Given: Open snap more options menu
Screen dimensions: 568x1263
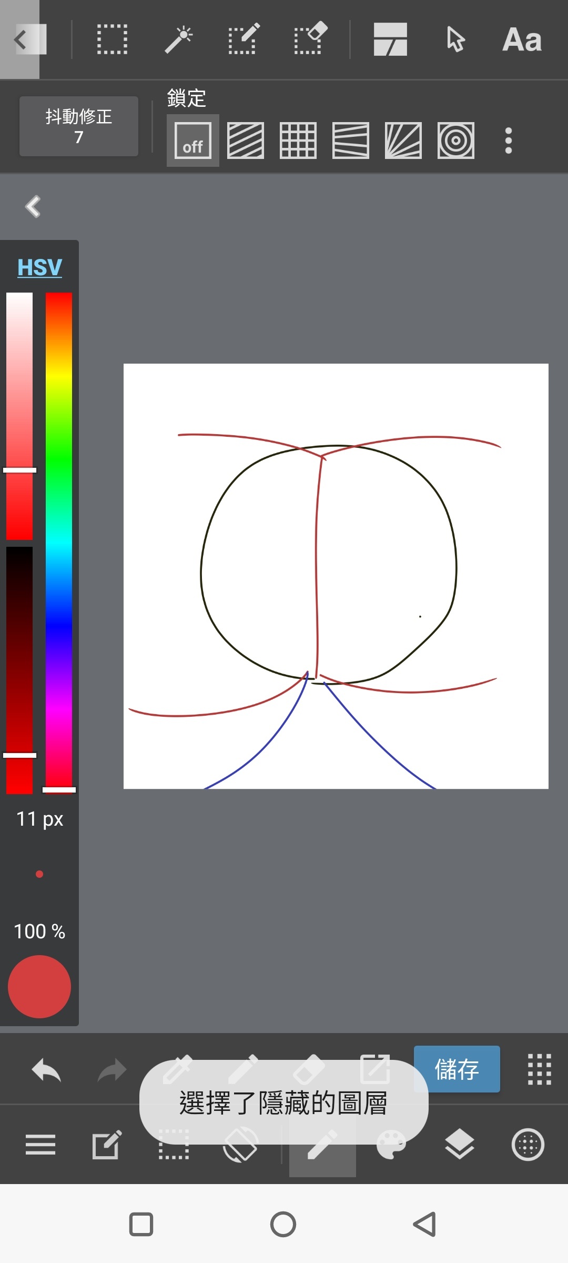Looking at the screenshot, I should pyautogui.click(x=509, y=141).
